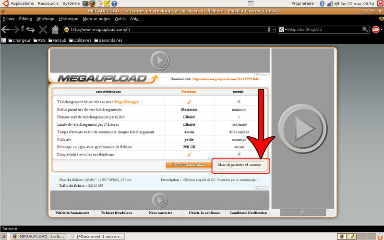The image size is (384, 240).
Task: Open the Secondaires bookmarks folder
Action: (x=108, y=40)
